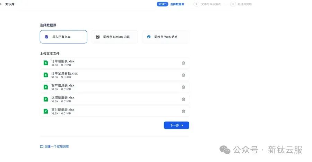Screen dimensions: 312x162
Task: Click the Excel icon of 订单明细表.xlsx
Action: (45, 63)
